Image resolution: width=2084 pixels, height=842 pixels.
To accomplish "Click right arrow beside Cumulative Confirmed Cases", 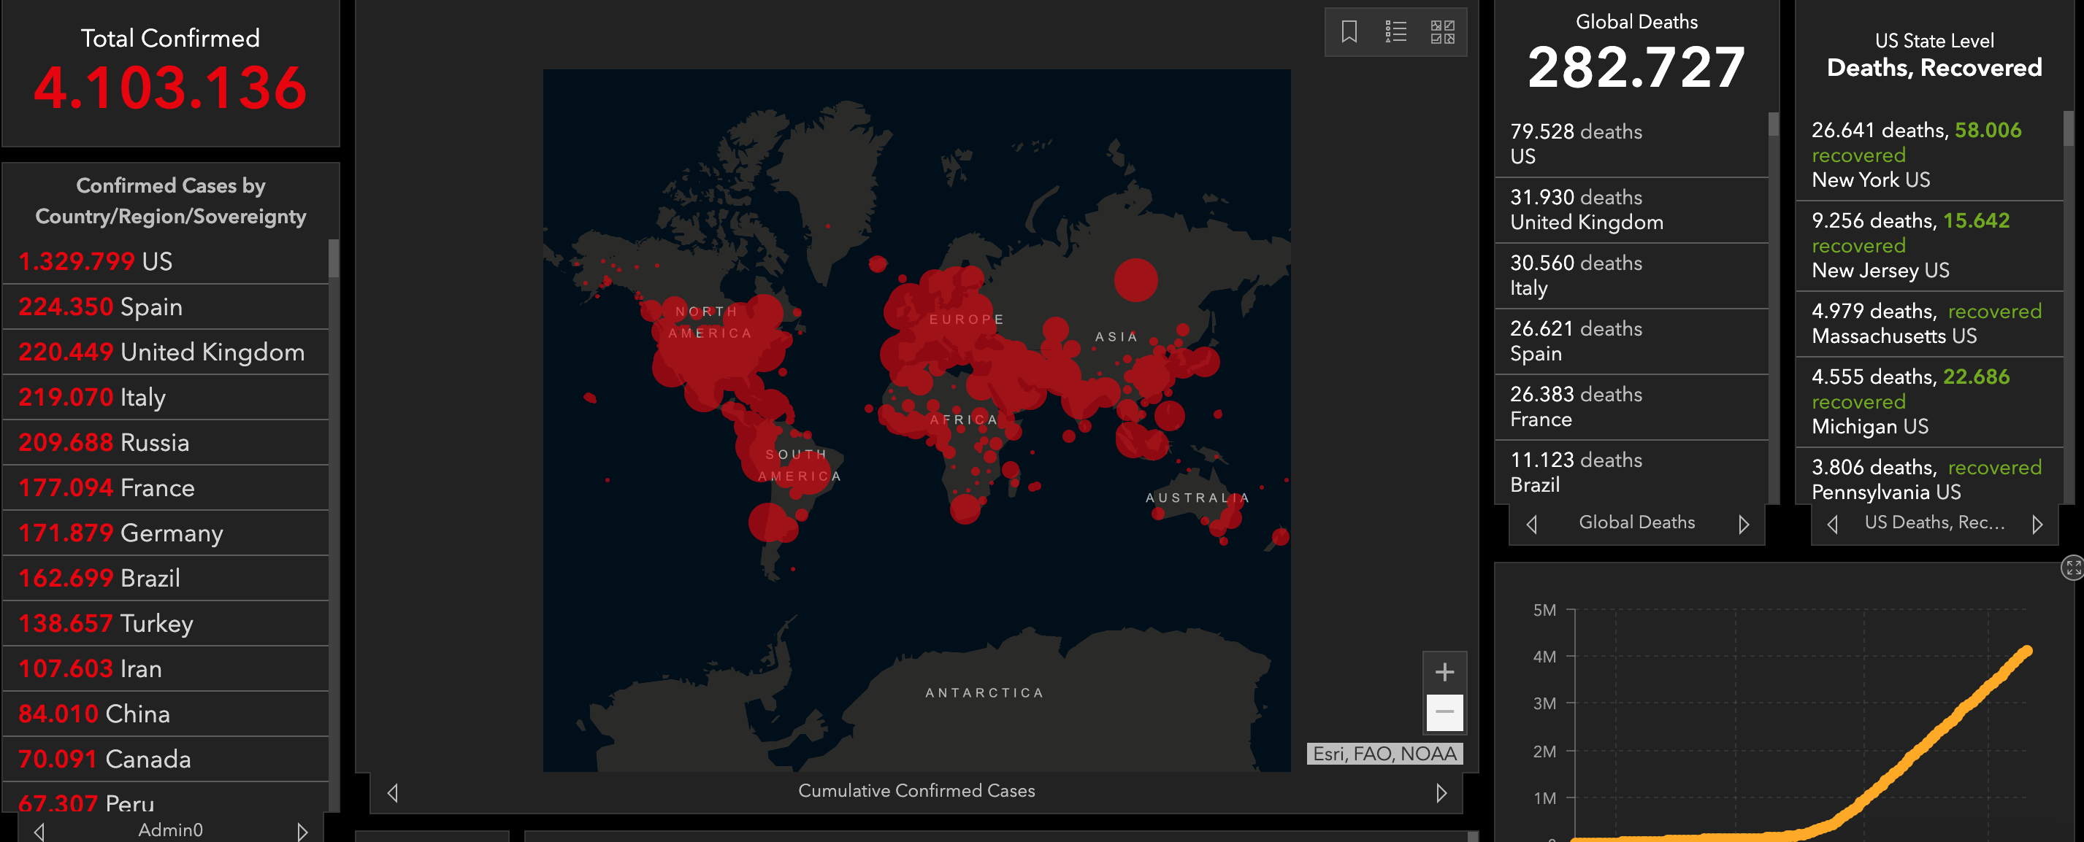I will click(x=1441, y=792).
